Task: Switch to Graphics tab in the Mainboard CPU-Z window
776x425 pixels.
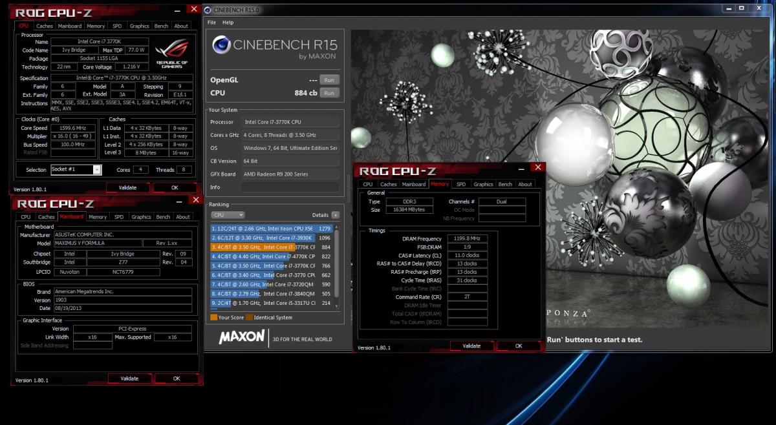Action: click(141, 217)
